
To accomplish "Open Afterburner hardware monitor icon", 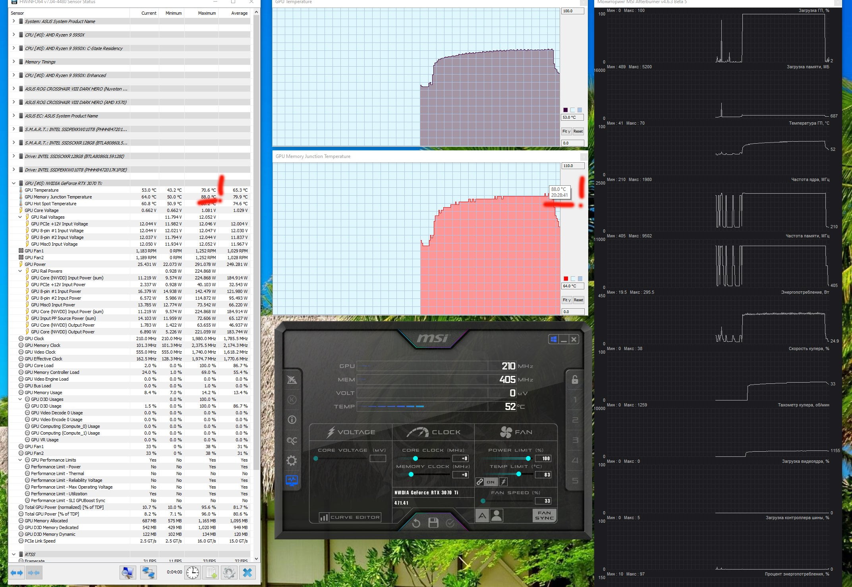I will coord(292,481).
